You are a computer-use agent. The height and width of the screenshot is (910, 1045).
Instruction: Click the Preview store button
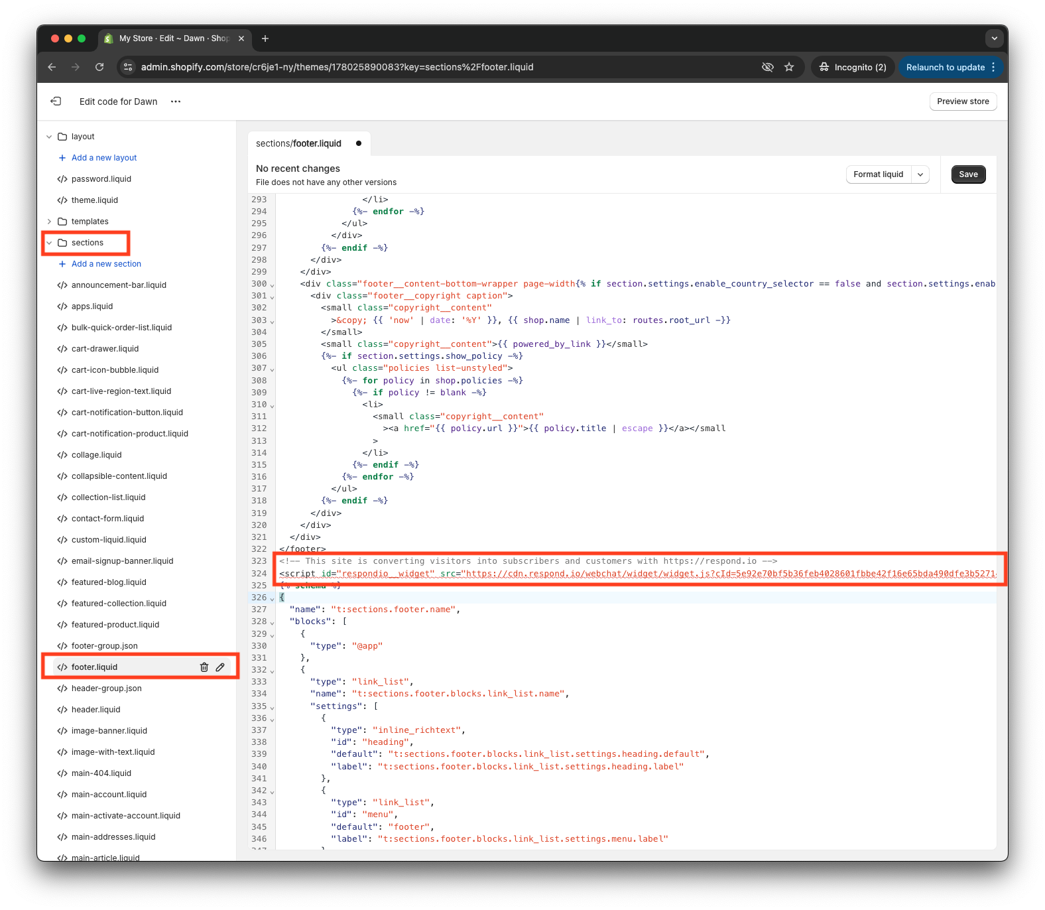point(963,101)
